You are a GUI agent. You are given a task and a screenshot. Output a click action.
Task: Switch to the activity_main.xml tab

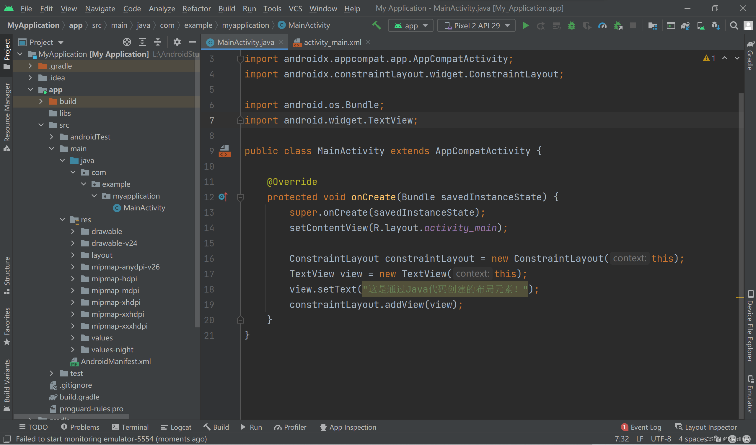pos(332,42)
